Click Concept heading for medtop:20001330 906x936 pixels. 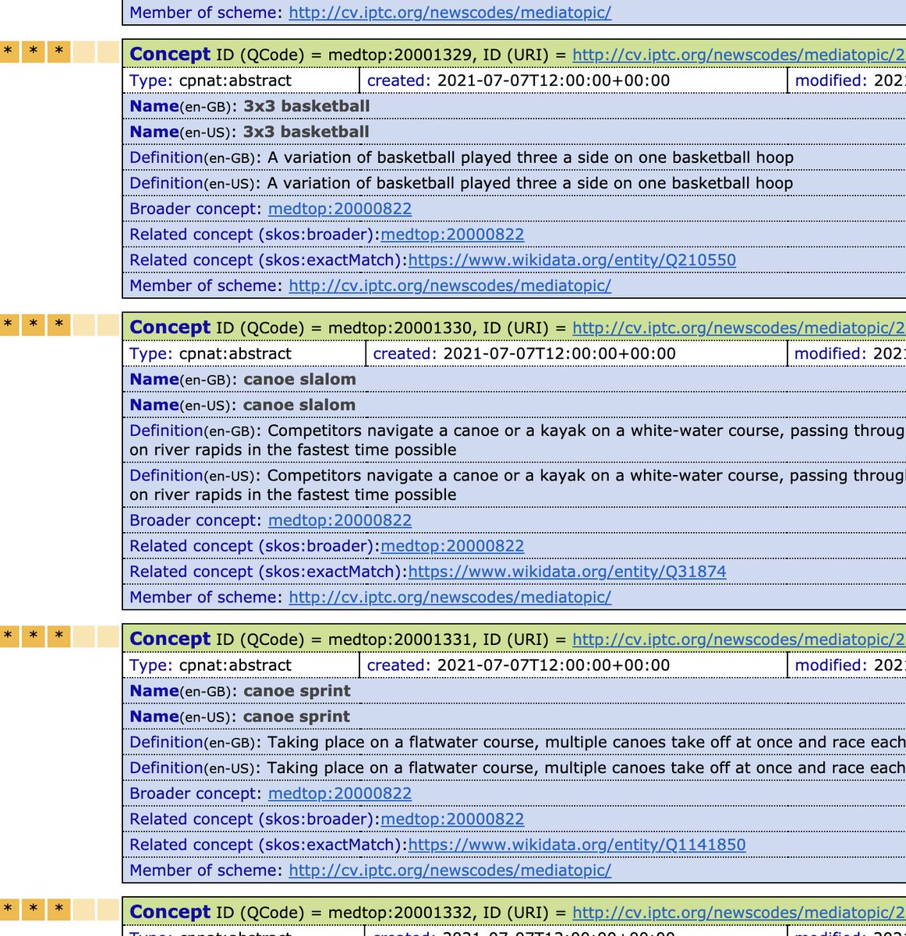coord(170,328)
